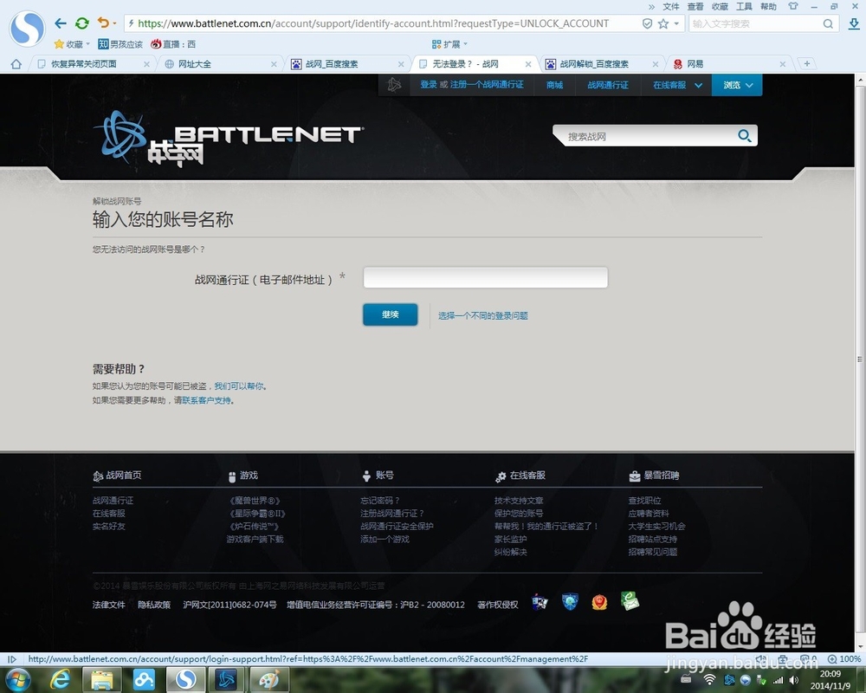Screen dimensions: 866x693
Task: Click footer 《魔兽世界®》 link
Action: [x=255, y=500]
